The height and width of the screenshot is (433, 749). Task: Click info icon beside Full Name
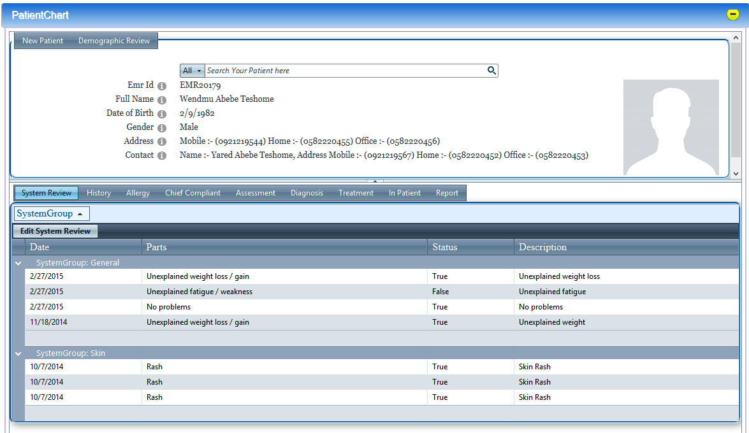(162, 100)
